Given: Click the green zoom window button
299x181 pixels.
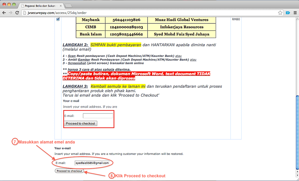Looking at the screenshot, I should pyautogui.click(x=14, y=4).
